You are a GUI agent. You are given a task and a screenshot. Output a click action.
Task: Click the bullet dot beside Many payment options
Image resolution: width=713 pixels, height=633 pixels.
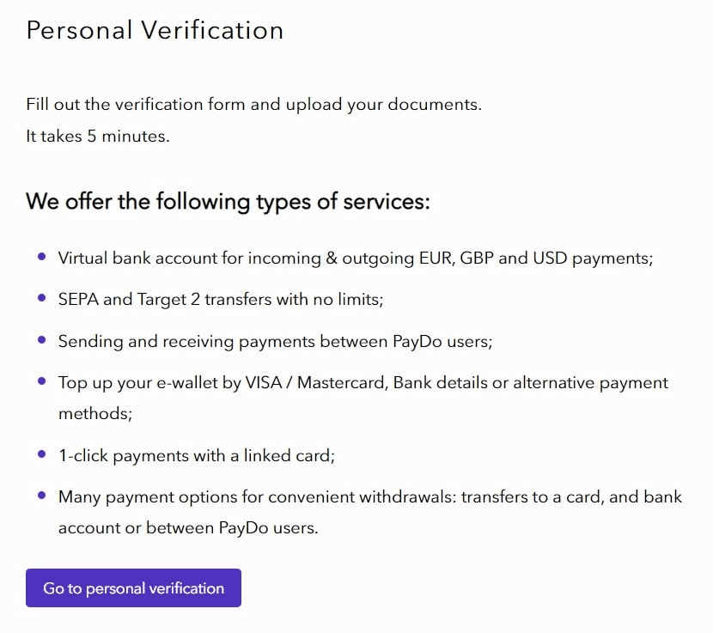pos(42,496)
